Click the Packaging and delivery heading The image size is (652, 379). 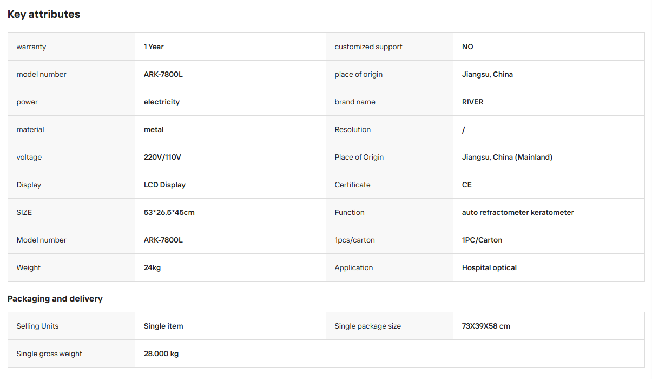[x=55, y=299]
